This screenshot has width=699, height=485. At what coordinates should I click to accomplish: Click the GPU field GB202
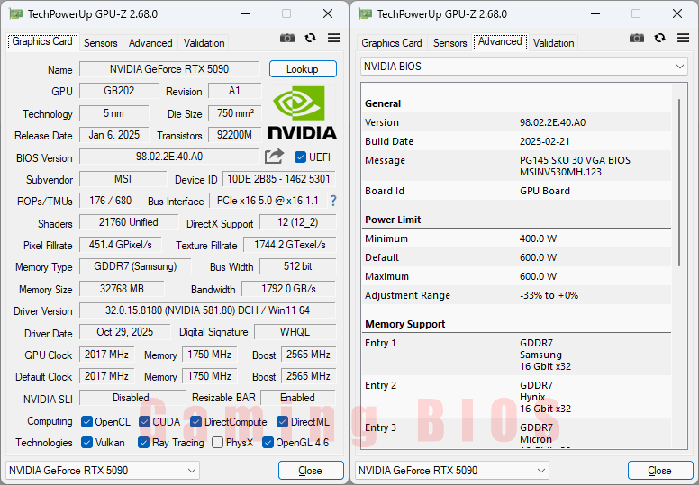119,91
